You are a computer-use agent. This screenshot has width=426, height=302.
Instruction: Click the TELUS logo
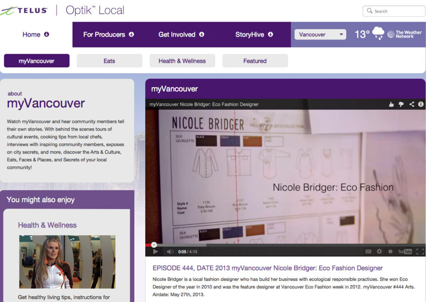click(x=24, y=10)
